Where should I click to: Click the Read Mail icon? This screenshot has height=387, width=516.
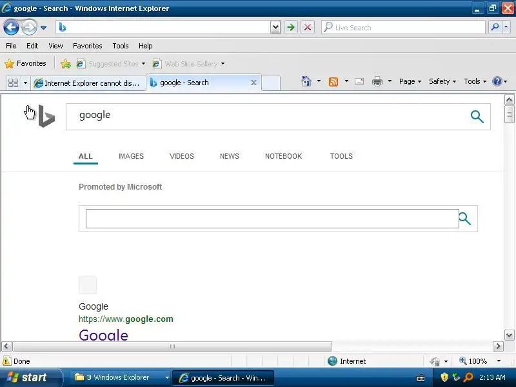pos(359,81)
